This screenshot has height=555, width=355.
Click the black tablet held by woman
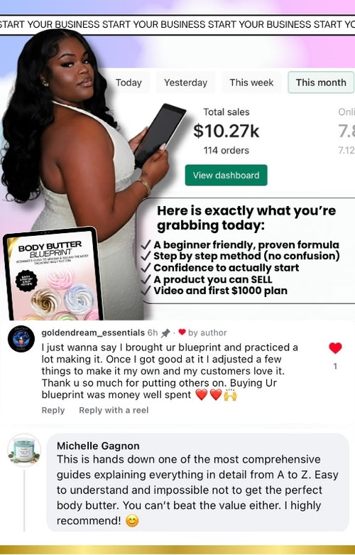pos(160,134)
